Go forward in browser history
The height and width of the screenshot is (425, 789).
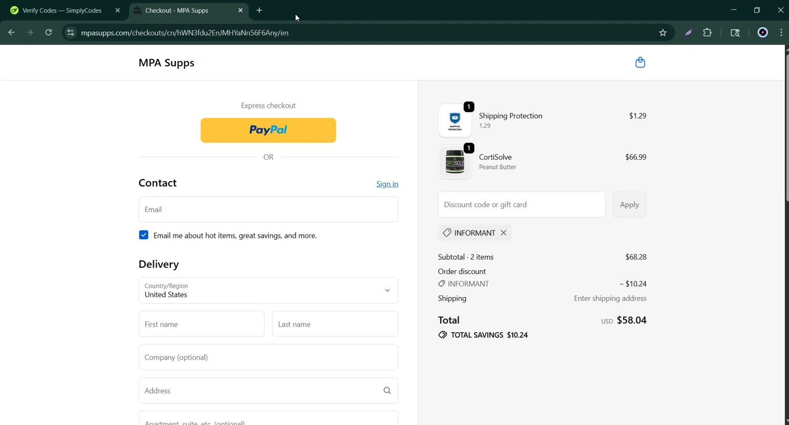[x=30, y=33]
